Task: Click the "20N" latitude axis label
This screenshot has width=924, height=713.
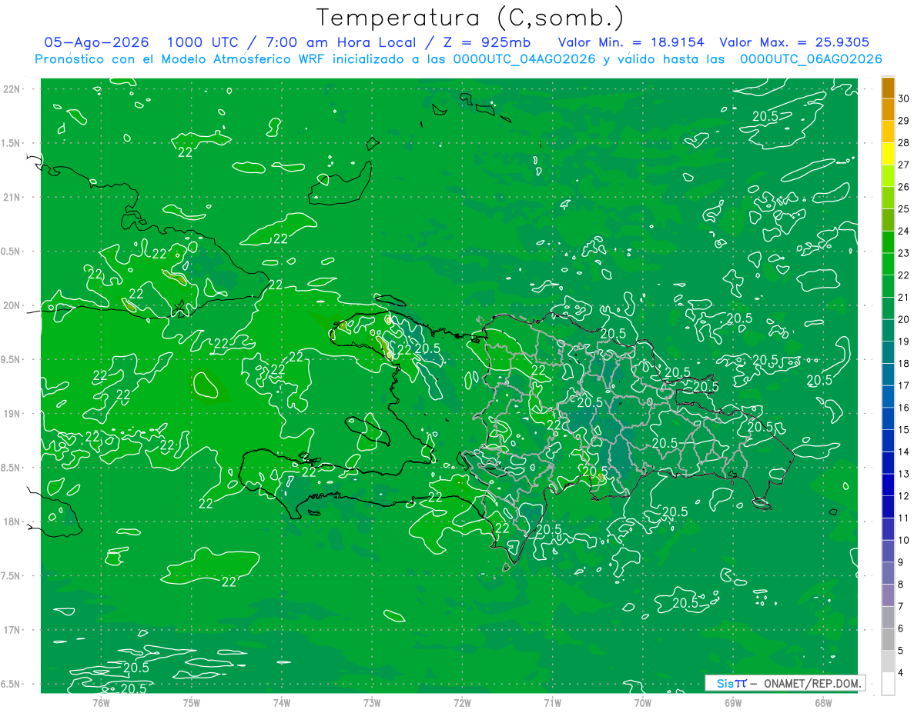Action: (12, 305)
